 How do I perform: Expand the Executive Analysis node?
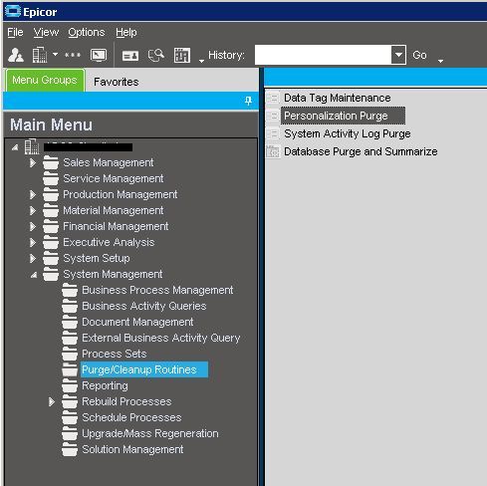(x=33, y=242)
